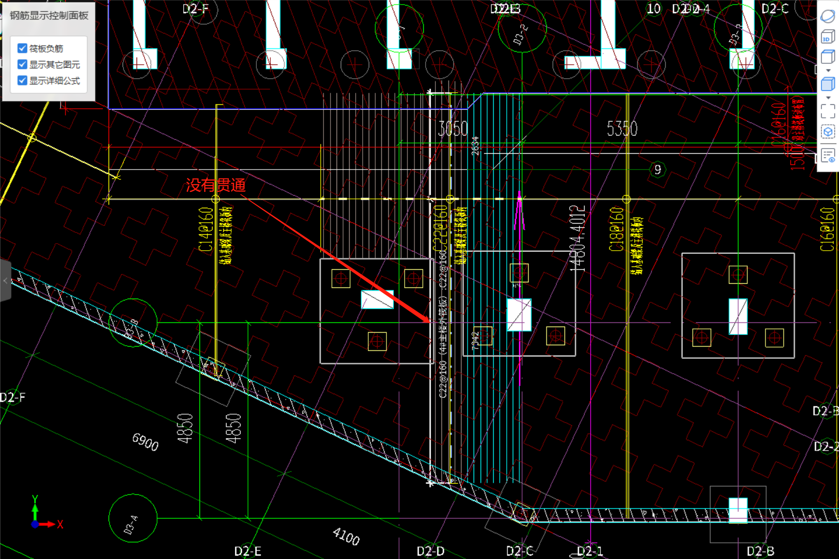
Task: Select the axis bubble numbered 9
Action: tap(658, 170)
